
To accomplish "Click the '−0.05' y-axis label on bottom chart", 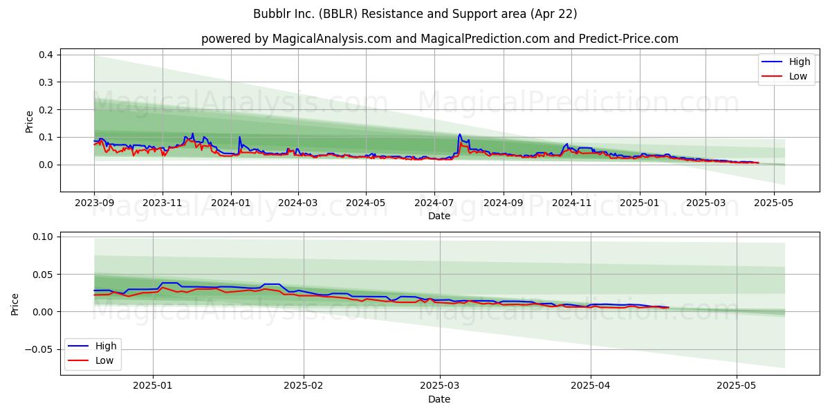I will (x=40, y=349).
